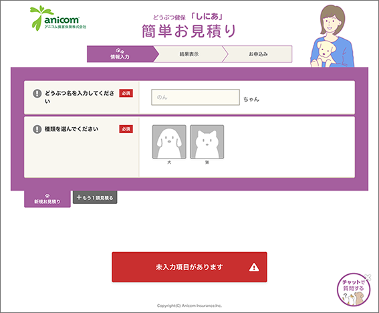Select the cat (猫) type icon

(207, 142)
